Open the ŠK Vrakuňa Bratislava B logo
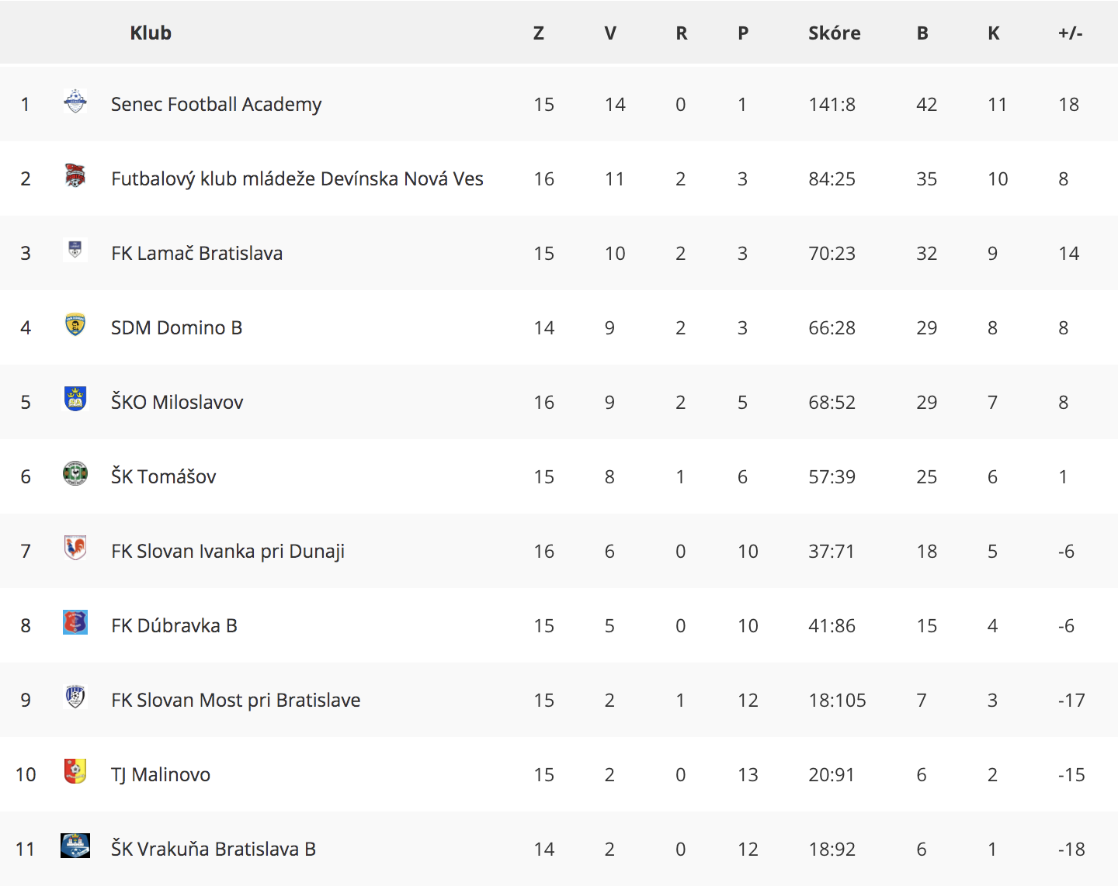This screenshot has width=1118, height=886. click(x=75, y=846)
